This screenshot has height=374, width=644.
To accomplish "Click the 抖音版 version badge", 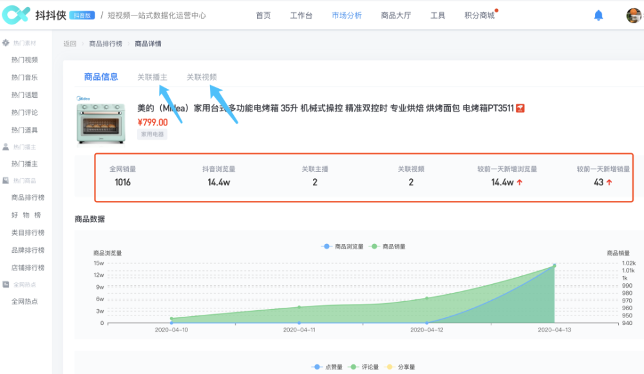I will [82, 15].
